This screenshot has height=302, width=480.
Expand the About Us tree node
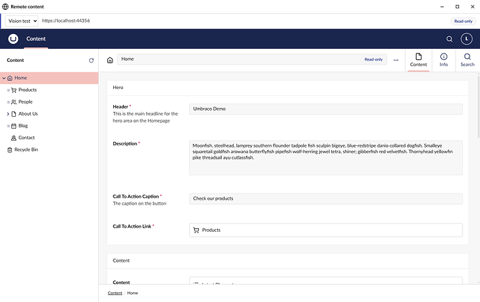8,114
